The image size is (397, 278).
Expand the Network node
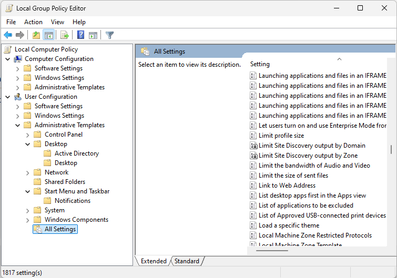coord(27,173)
